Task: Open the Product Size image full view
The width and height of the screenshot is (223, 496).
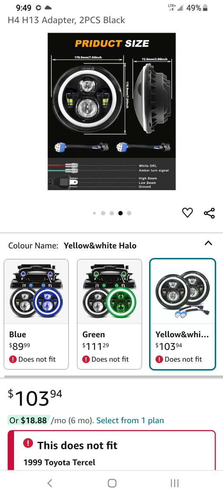Action: coord(111,112)
